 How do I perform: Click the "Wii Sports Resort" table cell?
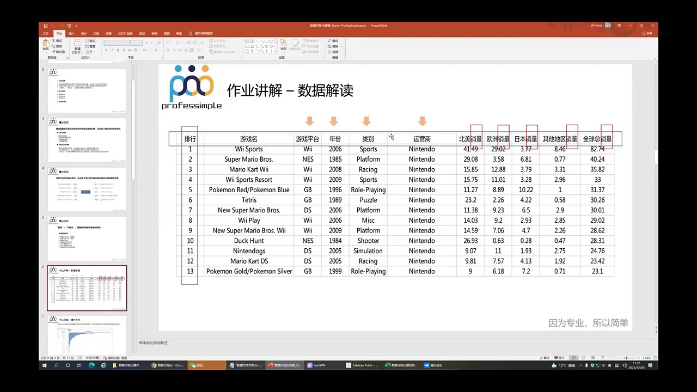coord(249,180)
